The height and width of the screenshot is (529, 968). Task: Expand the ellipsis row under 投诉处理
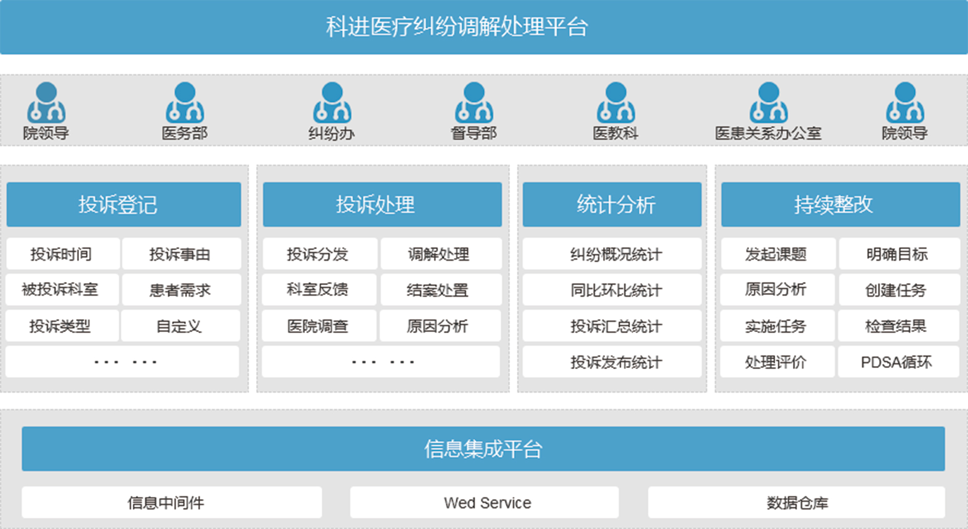point(381,362)
